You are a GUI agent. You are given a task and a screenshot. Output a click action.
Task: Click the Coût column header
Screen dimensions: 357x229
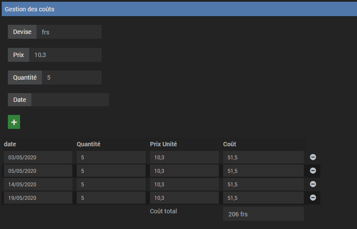coord(229,144)
